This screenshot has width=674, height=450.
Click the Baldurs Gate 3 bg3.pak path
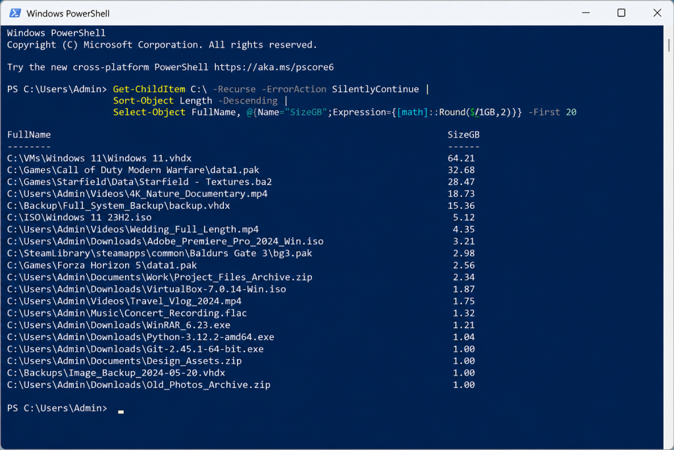159,254
